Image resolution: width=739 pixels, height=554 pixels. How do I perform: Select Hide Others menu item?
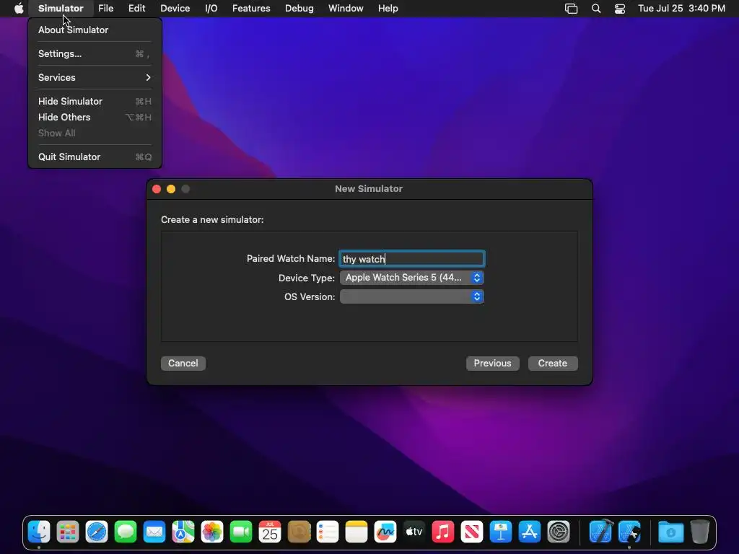[x=95, y=118]
